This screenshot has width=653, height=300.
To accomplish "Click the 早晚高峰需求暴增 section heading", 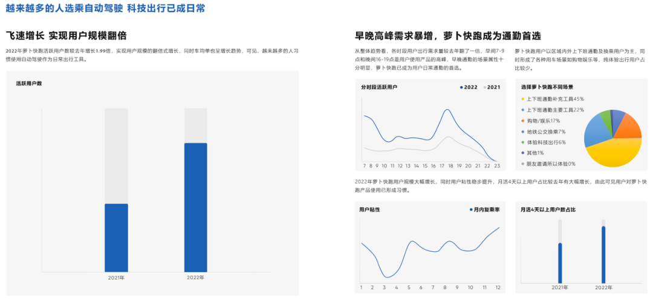I will 447,36.
